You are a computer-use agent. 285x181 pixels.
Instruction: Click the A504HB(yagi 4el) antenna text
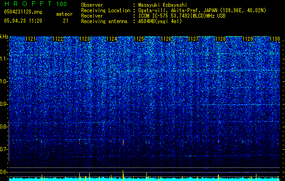pos(160,21)
